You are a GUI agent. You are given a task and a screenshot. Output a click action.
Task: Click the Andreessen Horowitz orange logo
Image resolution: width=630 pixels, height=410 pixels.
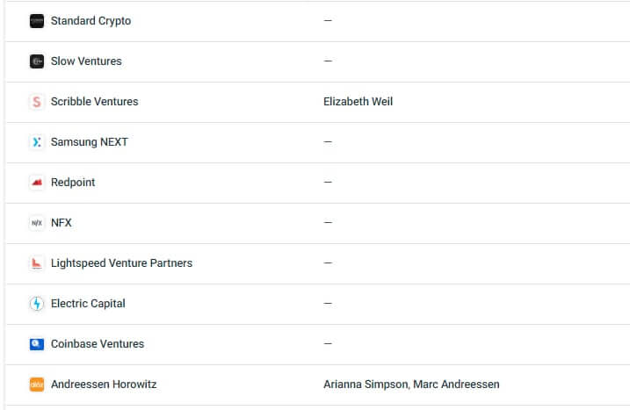point(37,385)
